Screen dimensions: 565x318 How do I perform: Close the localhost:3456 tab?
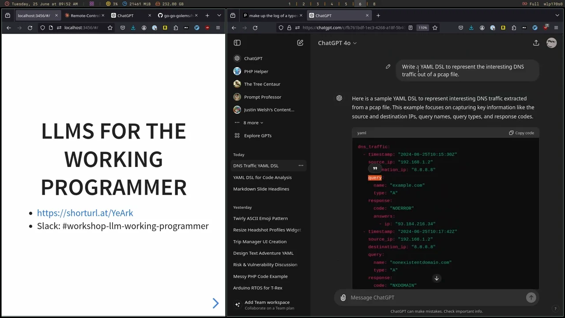(x=56, y=15)
